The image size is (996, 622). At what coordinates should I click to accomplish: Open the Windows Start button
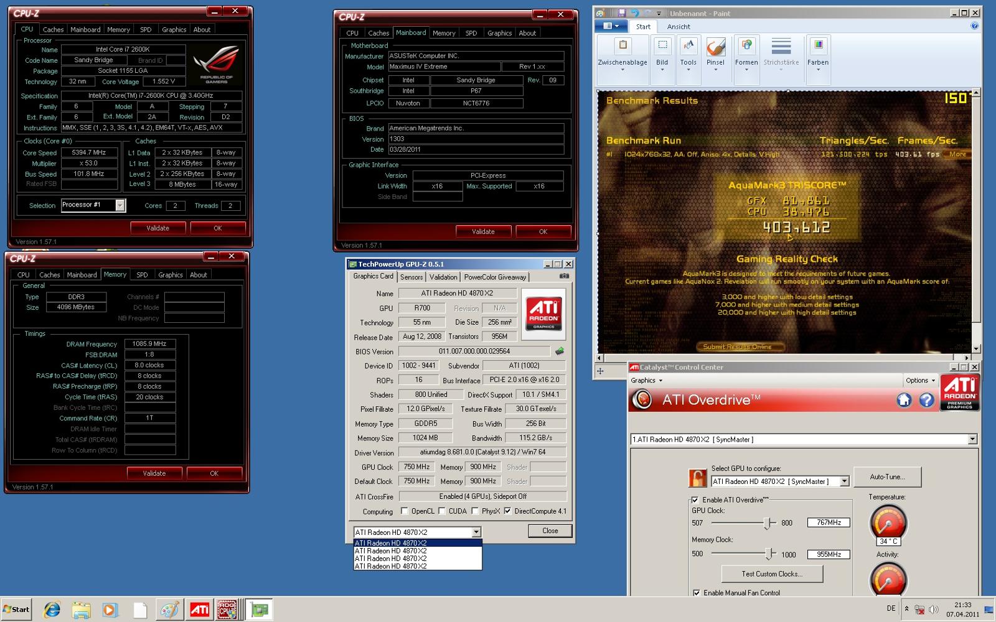tap(16, 610)
